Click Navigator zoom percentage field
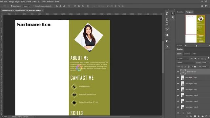Image resolution: width=210 pixels, height=118 pixels. (x=179, y=45)
